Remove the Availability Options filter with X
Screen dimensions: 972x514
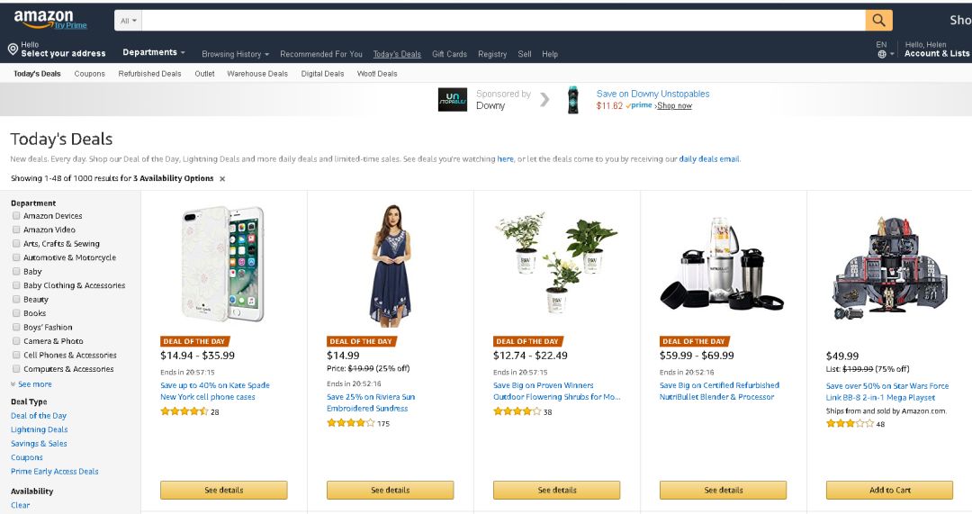(x=222, y=178)
